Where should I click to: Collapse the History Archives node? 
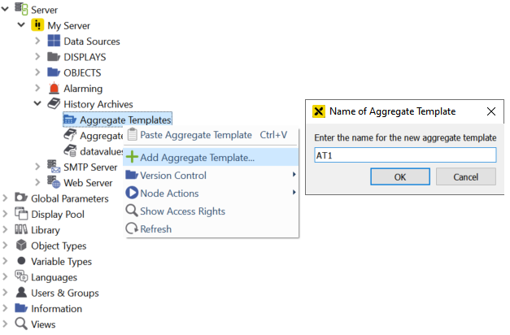coord(37,104)
